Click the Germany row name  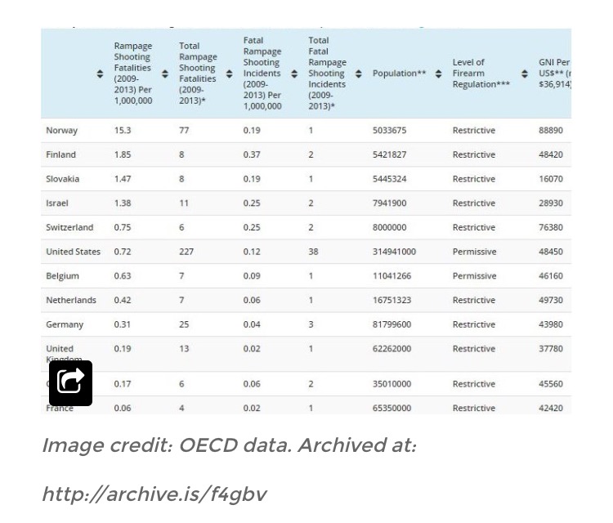tap(65, 324)
